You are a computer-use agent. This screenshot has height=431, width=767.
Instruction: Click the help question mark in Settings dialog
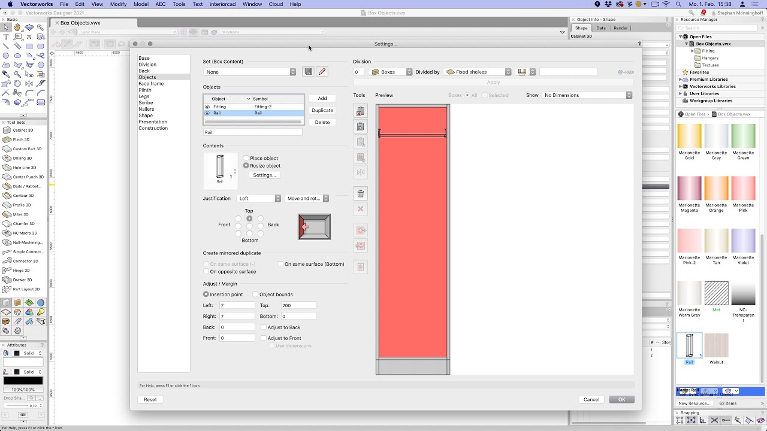639,44
